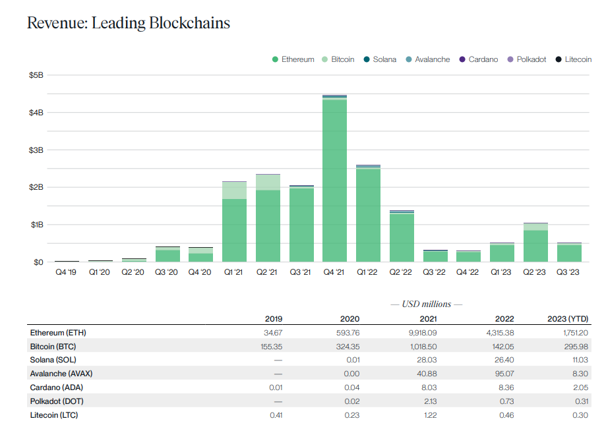Click the Q1 '23 axis label
This screenshot has width=606, height=429.
501,272
